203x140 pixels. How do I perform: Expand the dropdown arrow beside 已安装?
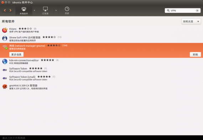[56, 10]
